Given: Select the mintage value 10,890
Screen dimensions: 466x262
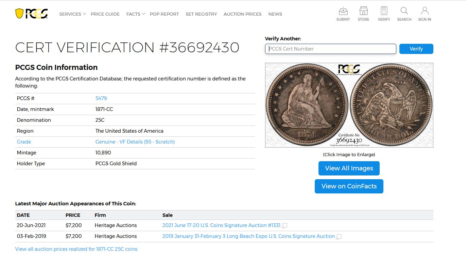Looking at the screenshot, I should (x=103, y=153).
